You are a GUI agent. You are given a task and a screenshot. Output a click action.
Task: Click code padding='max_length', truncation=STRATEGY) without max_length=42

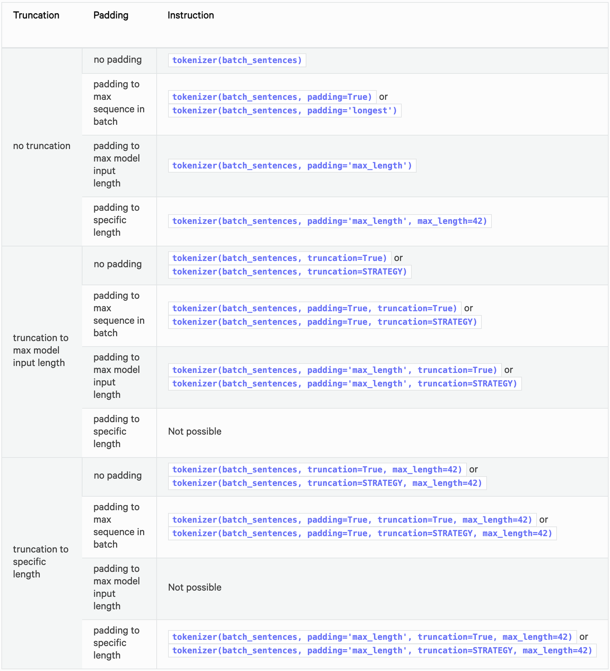coord(345,384)
